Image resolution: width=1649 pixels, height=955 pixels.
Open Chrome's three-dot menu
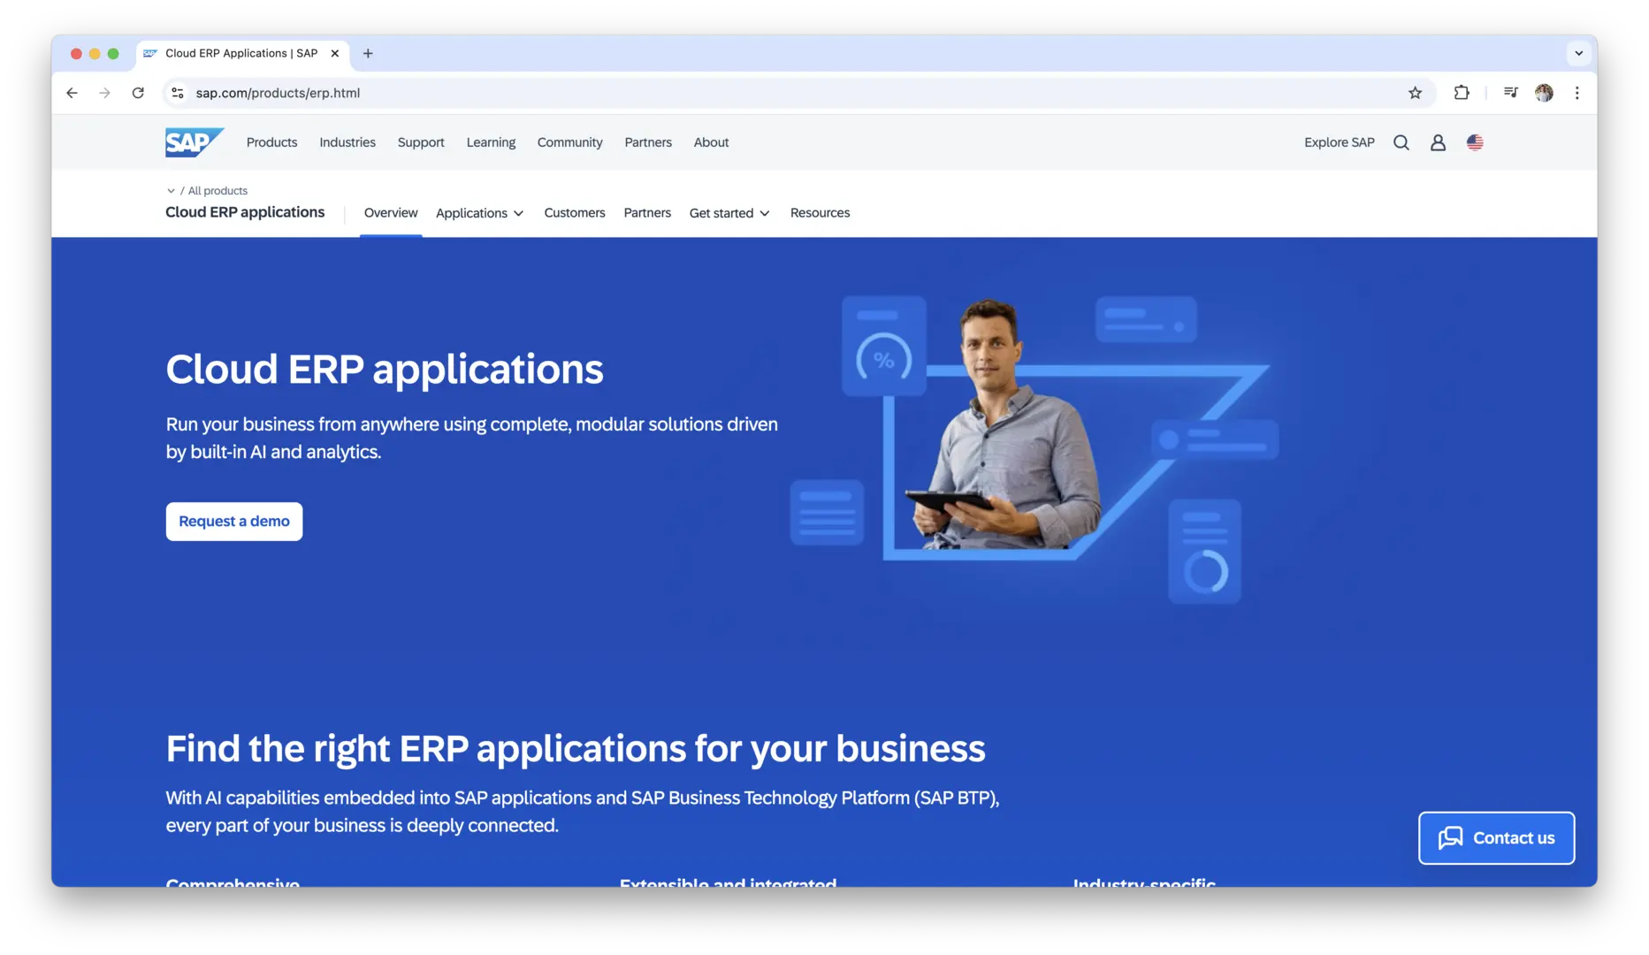1576,93
